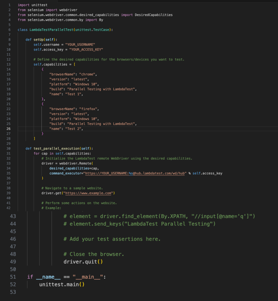Click the 'driver.quit()' statement
The image size is (278, 301).
click(83, 262)
